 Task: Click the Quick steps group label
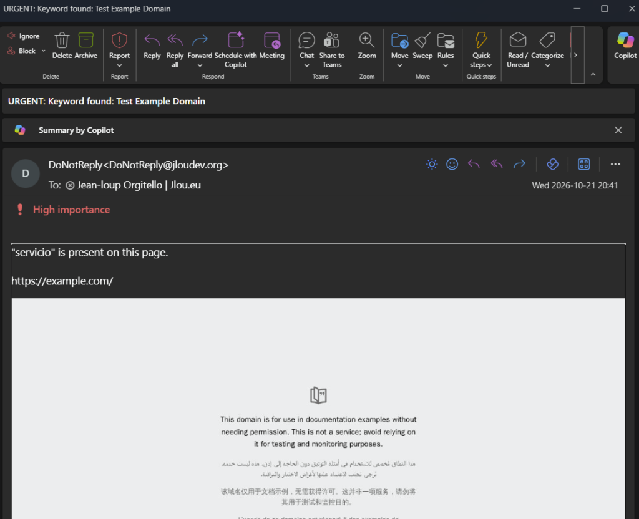[481, 77]
